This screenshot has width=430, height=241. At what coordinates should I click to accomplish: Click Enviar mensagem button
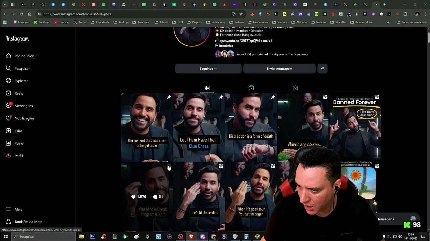click(x=279, y=69)
